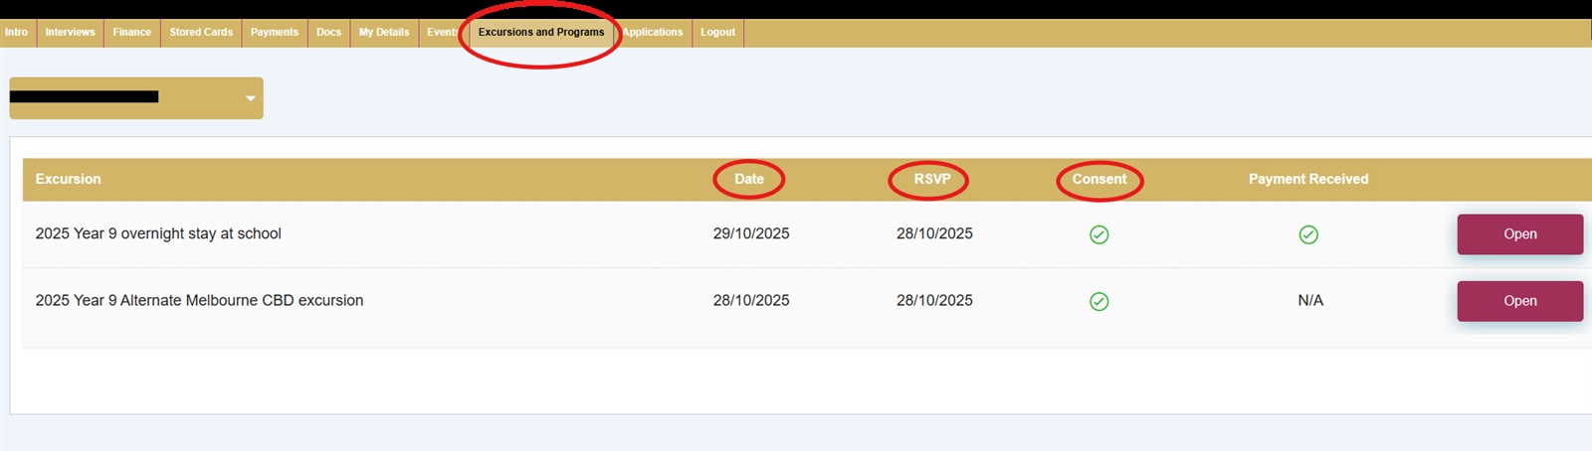Open the Stored Cards tab
Screen dimensions: 1592x451
[x=201, y=33]
